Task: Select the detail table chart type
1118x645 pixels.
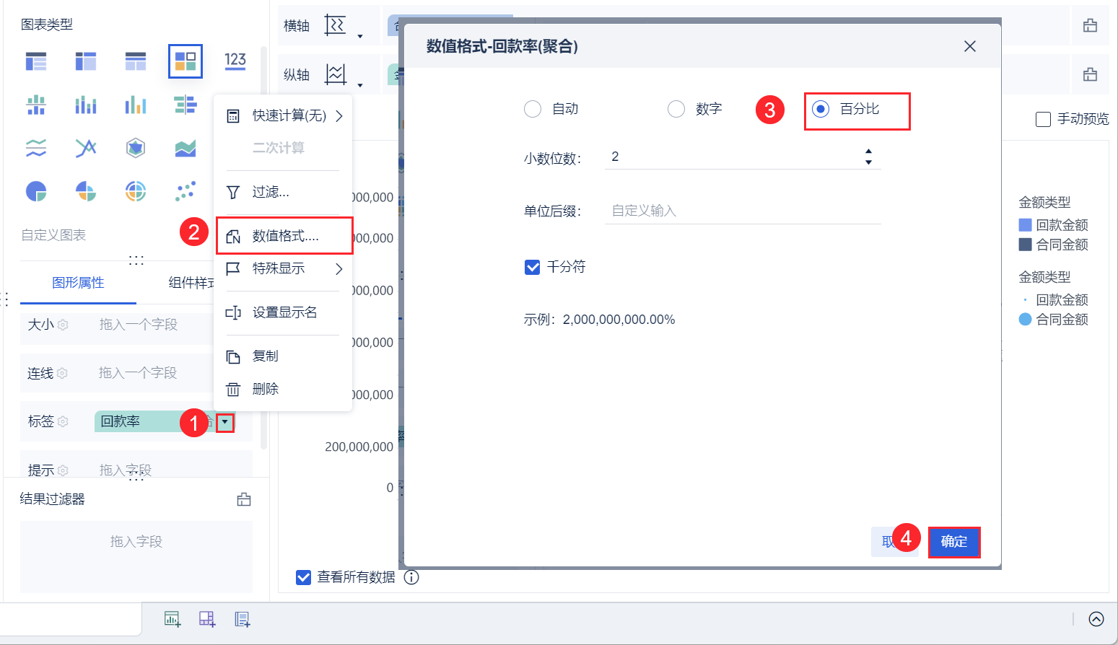Action: pyautogui.click(x=136, y=61)
